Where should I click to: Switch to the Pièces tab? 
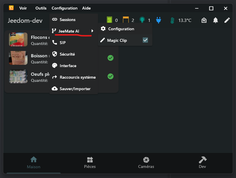[x=90, y=163]
